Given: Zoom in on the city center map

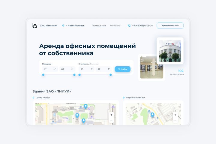Looking at the screenshot, I should pos(111,115).
